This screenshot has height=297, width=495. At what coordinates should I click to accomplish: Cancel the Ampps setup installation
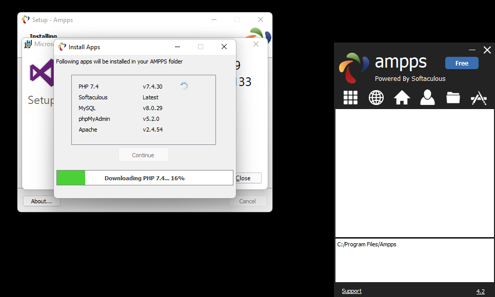247,201
